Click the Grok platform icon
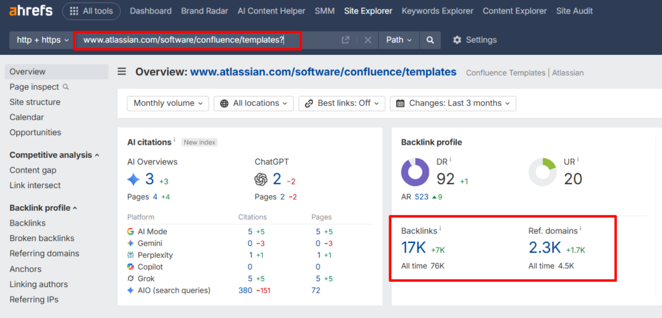Image resolution: width=662 pixels, height=318 pixels. [x=131, y=279]
